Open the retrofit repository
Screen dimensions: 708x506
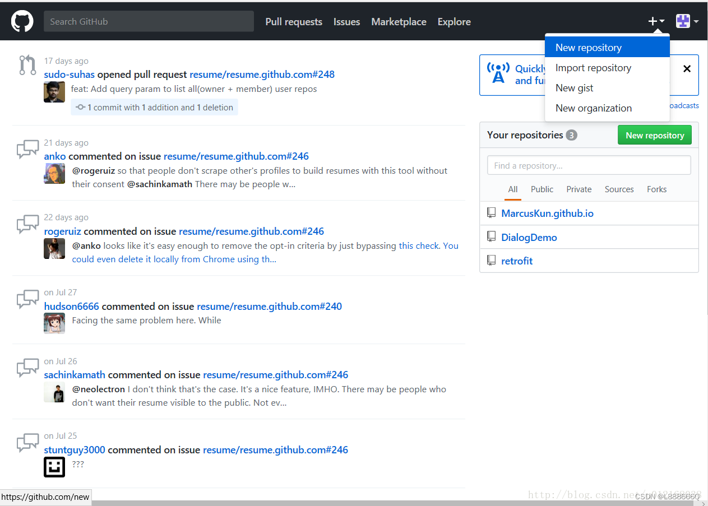tap(517, 261)
